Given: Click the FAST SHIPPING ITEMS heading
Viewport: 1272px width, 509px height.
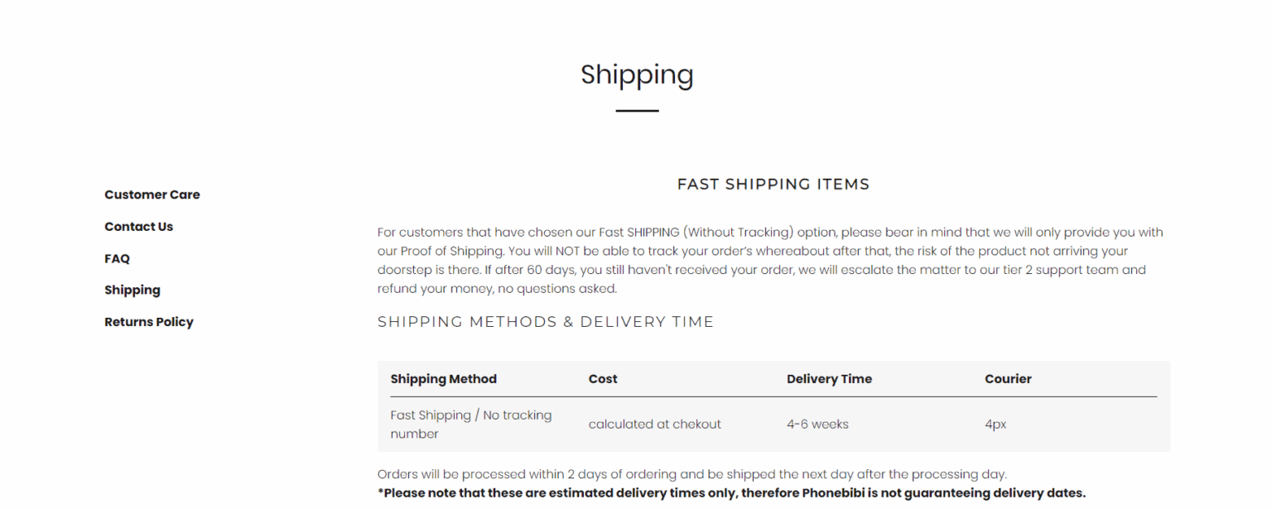Looking at the screenshot, I should pos(773,184).
